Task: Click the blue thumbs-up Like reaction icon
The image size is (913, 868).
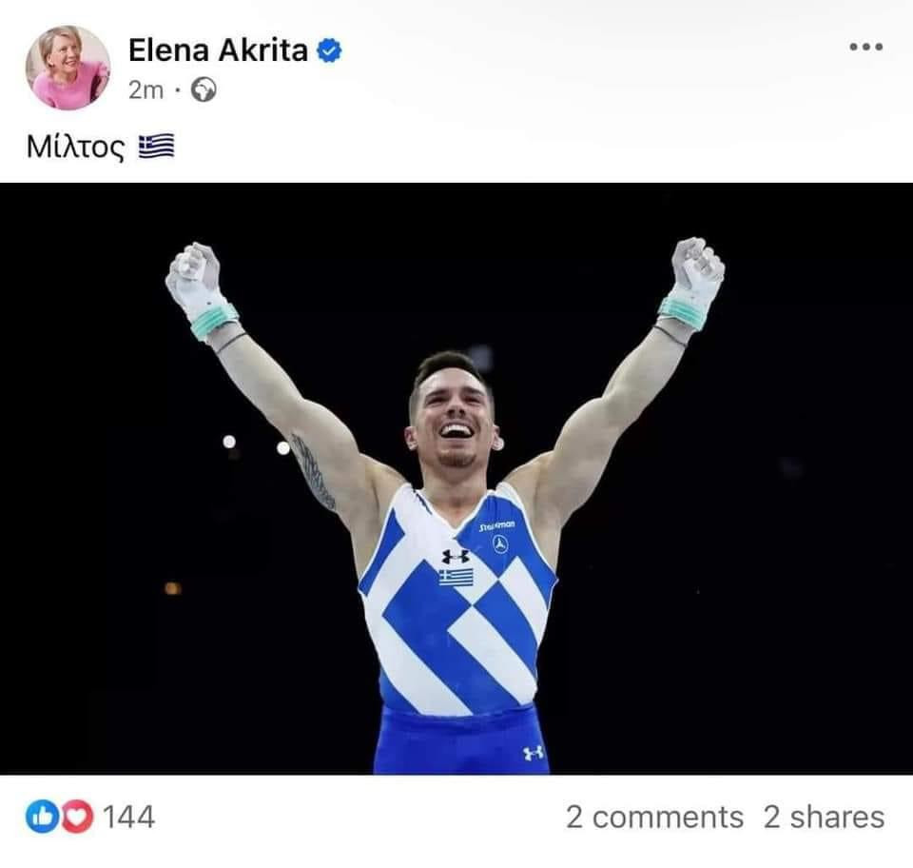Action: tap(42, 817)
